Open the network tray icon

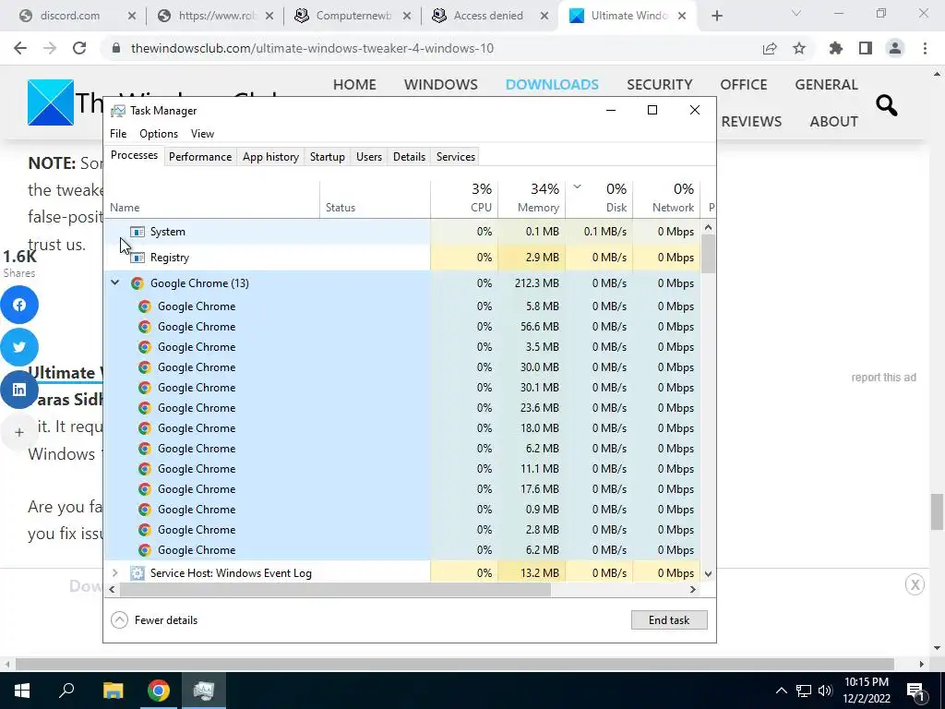pos(804,691)
